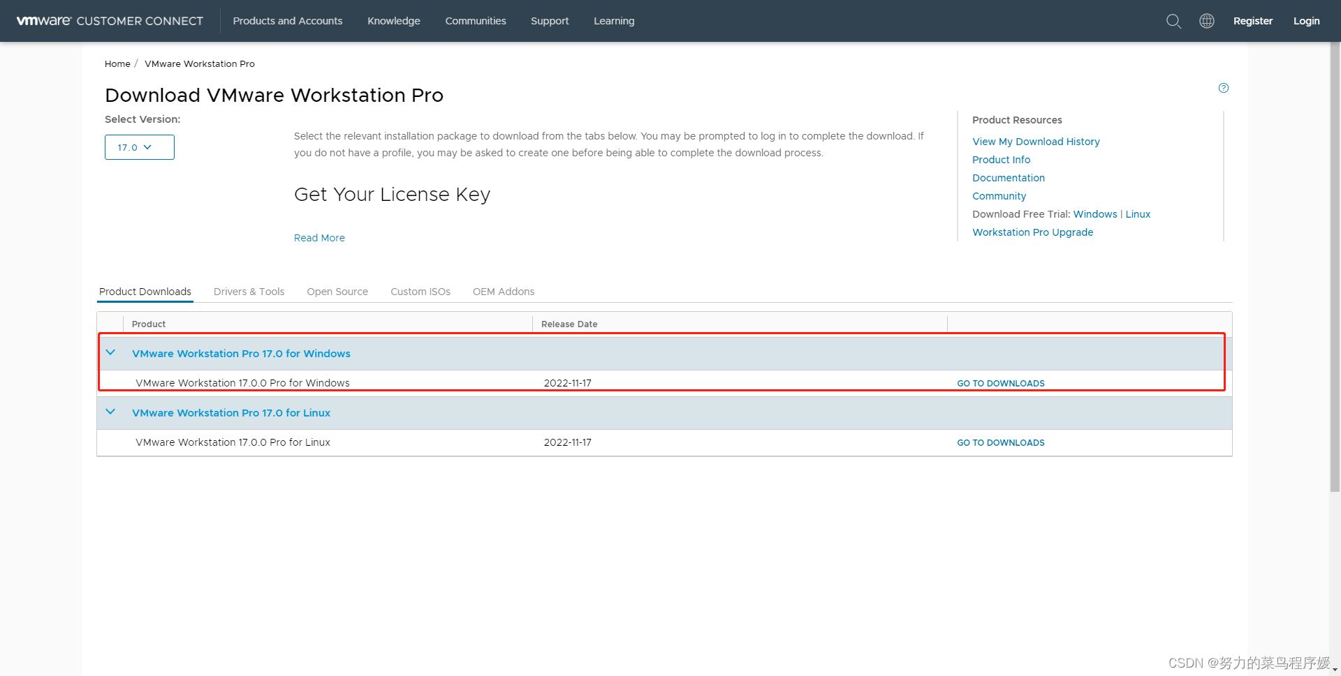The height and width of the screenshot is (676, 1341).
Task: Open Workstation Pro Upgrade link
Action: tap(1032, 232)
